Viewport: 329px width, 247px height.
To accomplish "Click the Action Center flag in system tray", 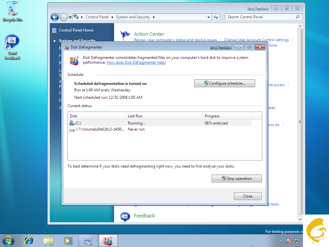I will coord(289,241).
